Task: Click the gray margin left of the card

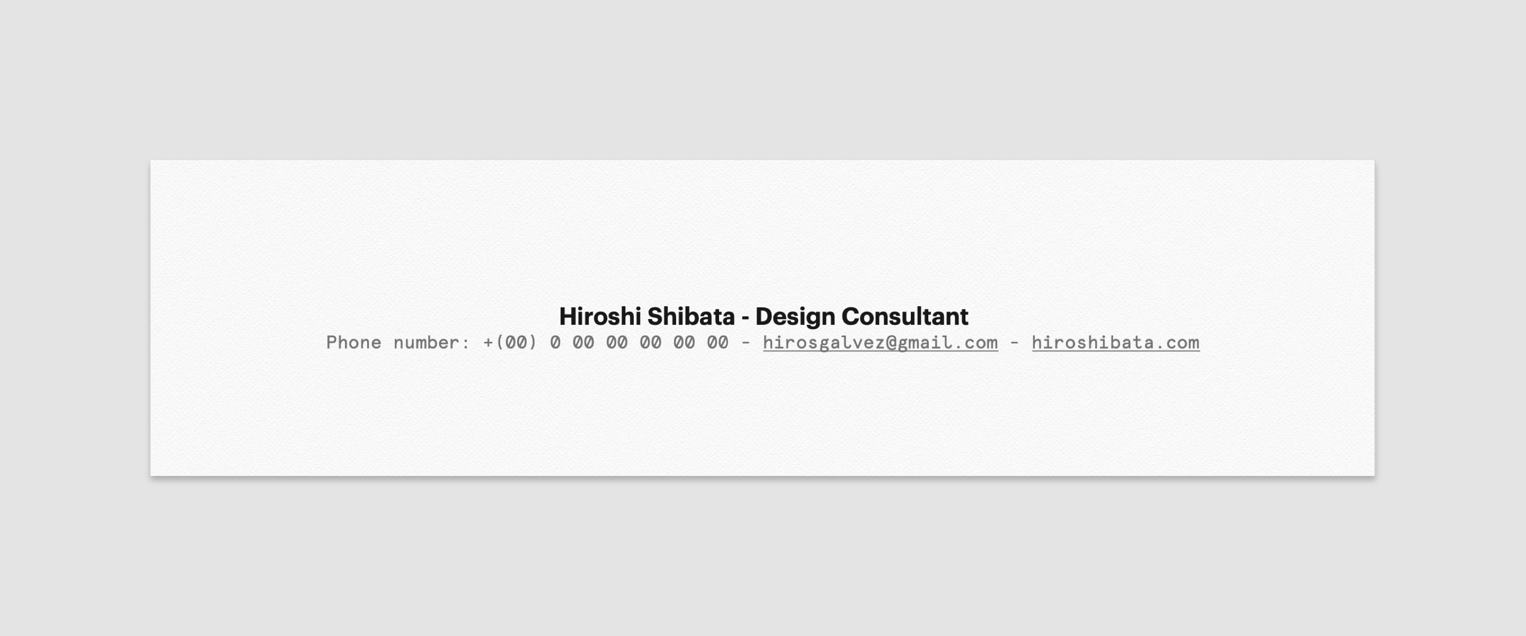Action: 74,317
